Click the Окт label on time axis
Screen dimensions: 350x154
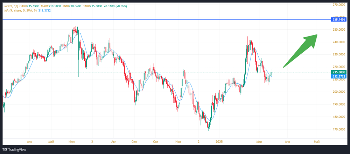tap(156, 142)
